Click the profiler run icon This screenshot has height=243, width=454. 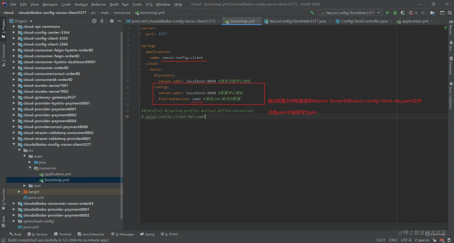click(x=410, y=13)
